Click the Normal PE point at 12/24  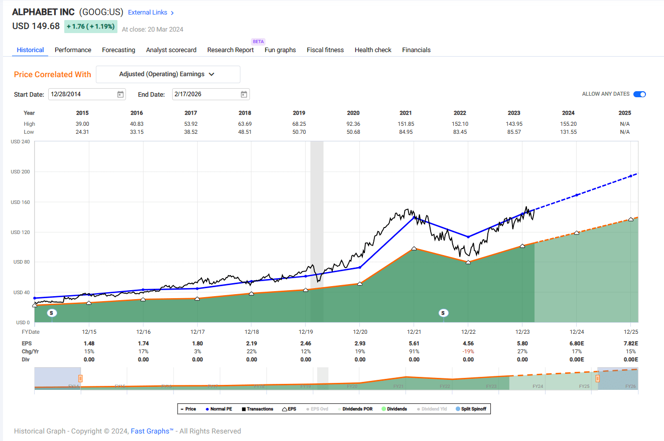577,195
